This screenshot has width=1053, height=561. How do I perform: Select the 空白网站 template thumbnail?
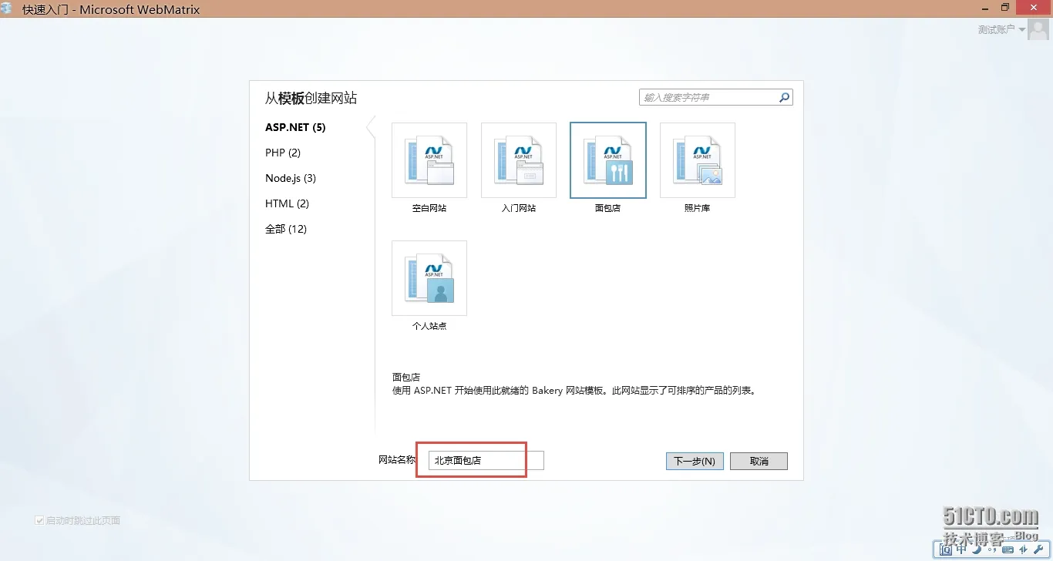tap(429, 160)
